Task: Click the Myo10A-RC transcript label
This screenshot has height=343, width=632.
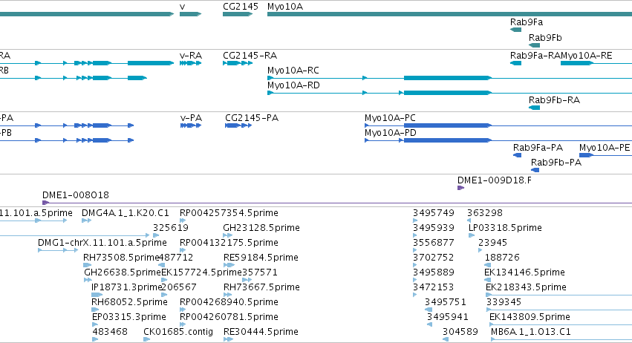Action: (x=293, y=71)
